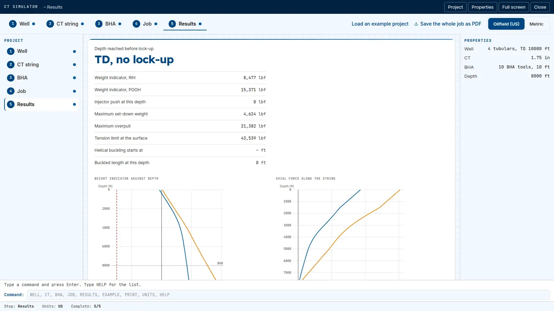Click the download icon beside Save as PDF
This screenshot has width=554, height=311.
416,24
